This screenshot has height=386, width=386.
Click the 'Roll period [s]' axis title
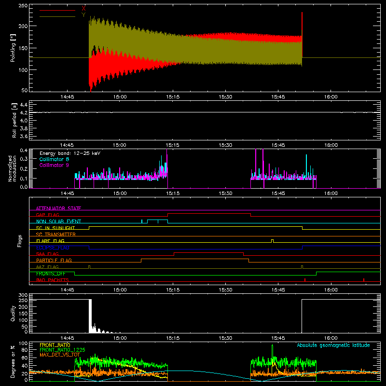tap(14, 120)
